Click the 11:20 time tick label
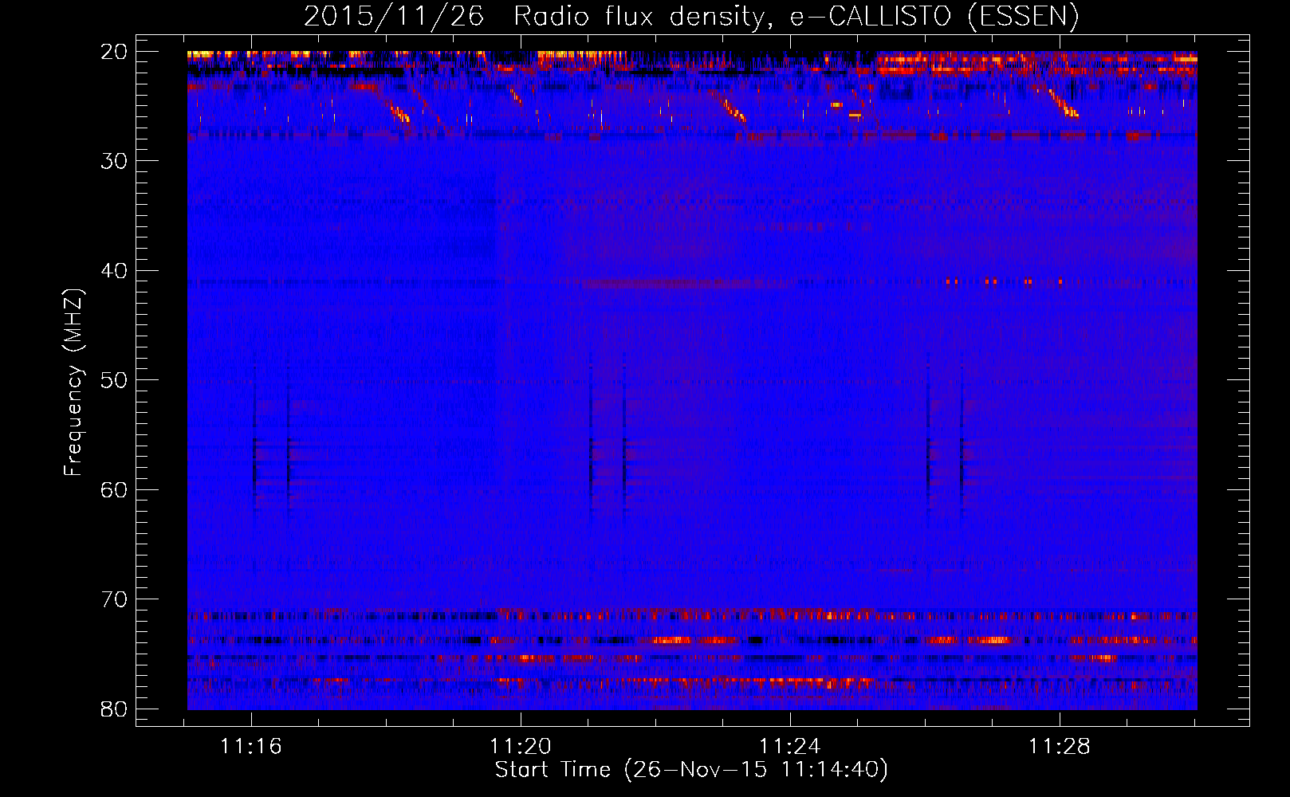 [x=521, y=747]
